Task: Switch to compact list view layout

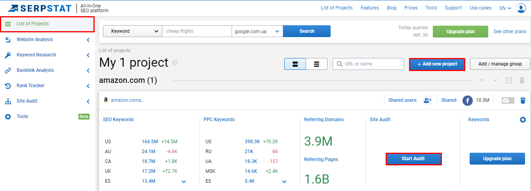Action: point(317,64)
